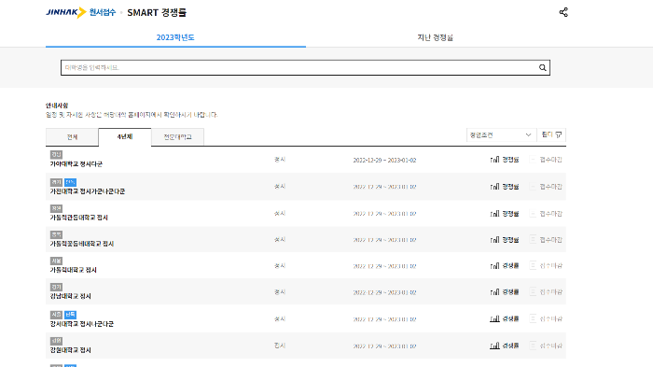
Task: Click the date range in 가야대학교 row
Action: click(384, 160)
